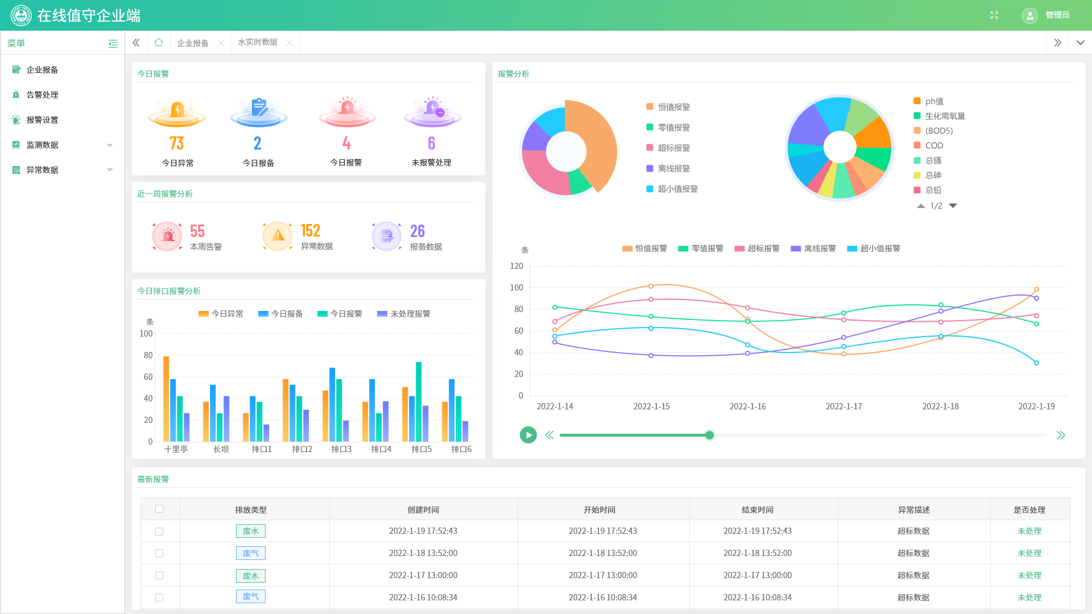1092x614 pixels.
Task: Open 今日报警 red siren icon
Action: 347,112
